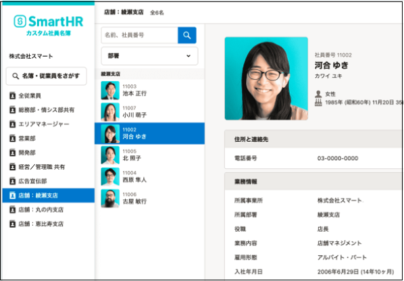
Task: Click the カワイ ユキ name reading
Action: point(328,76)
